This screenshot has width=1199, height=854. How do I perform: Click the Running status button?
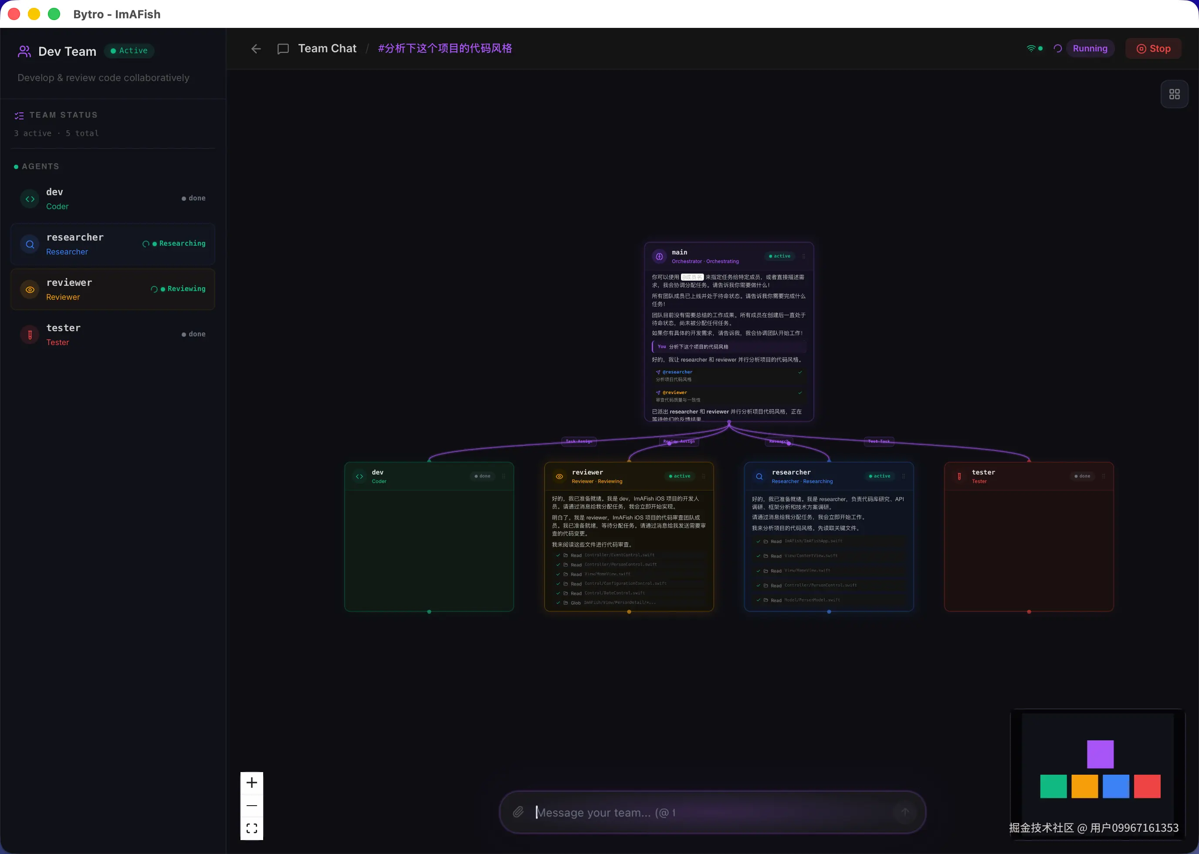[1090, 48]
